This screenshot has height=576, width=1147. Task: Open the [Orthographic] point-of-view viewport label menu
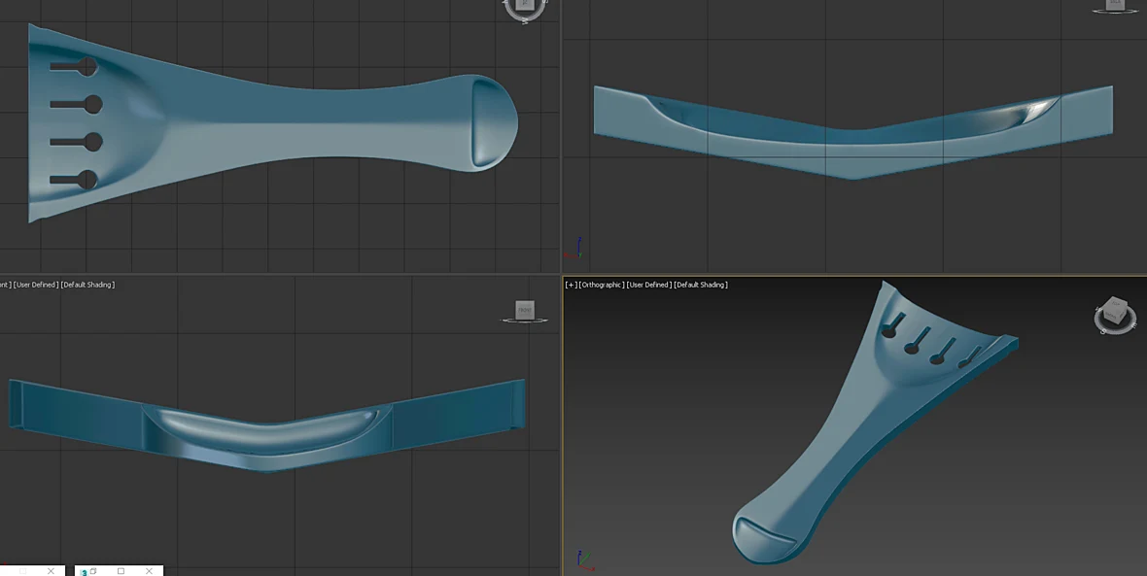602,285
